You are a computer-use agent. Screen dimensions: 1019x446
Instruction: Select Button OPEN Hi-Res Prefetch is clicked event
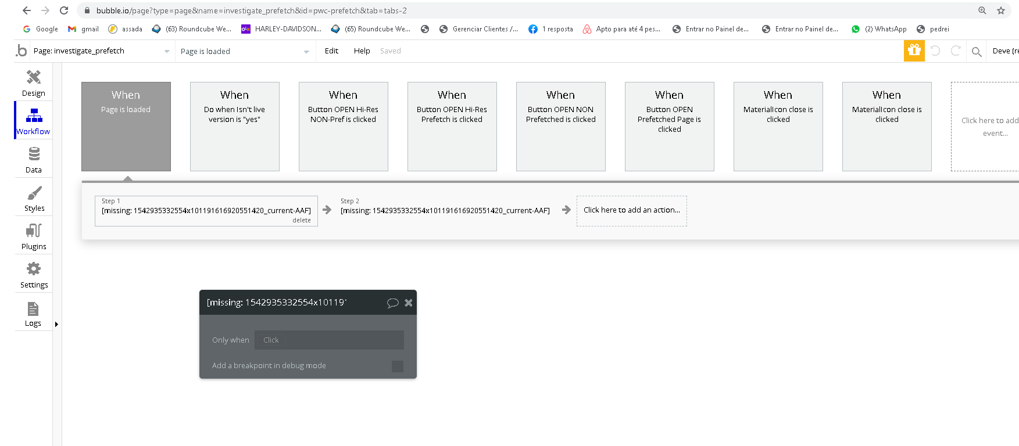452,127
